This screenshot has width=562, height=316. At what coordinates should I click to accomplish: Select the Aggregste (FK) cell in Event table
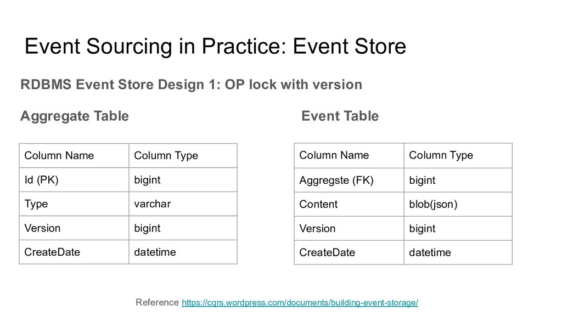point(349,180)
